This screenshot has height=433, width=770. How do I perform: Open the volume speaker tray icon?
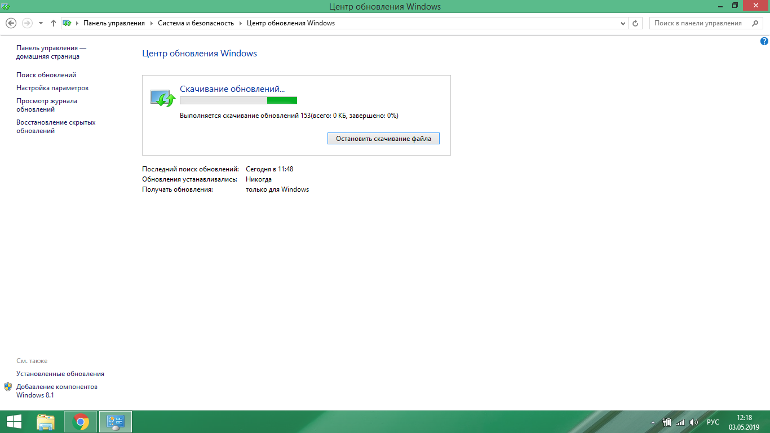point(694,422)
